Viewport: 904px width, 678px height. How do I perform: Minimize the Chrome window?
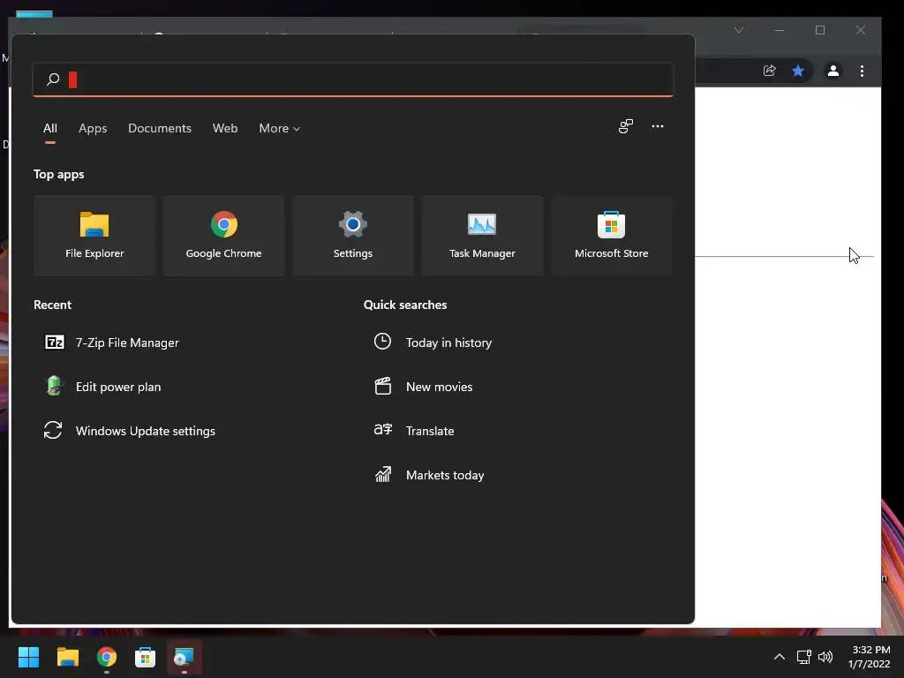[x=780, y=30]
